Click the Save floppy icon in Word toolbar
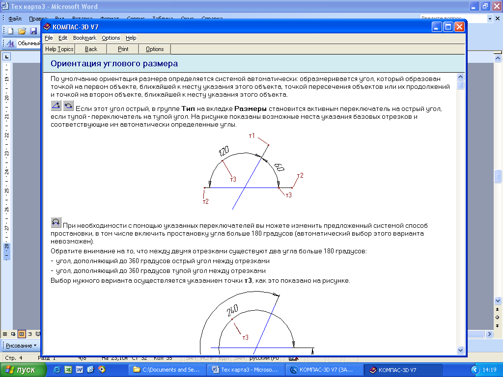Image resolution: width=503 pixels, height=377 pixels. 33,31
